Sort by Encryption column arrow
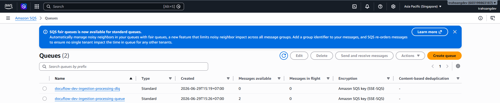The image size is (500, 103). (388, 78)
